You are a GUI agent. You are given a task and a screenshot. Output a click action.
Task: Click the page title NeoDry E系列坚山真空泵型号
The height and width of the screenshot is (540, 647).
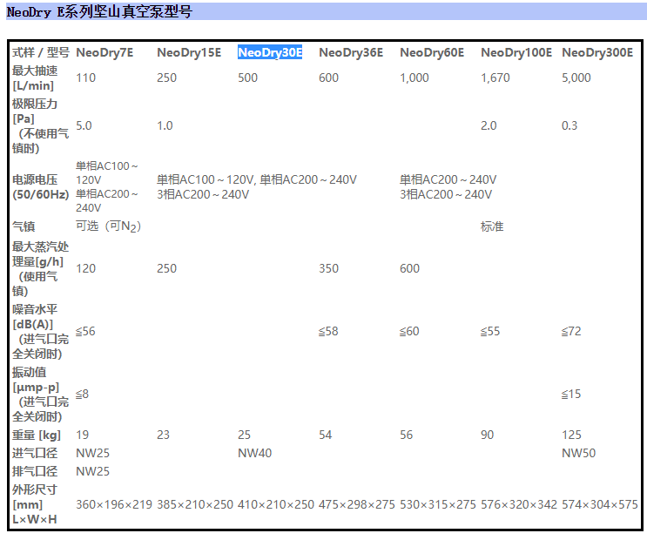coord(100,11)
